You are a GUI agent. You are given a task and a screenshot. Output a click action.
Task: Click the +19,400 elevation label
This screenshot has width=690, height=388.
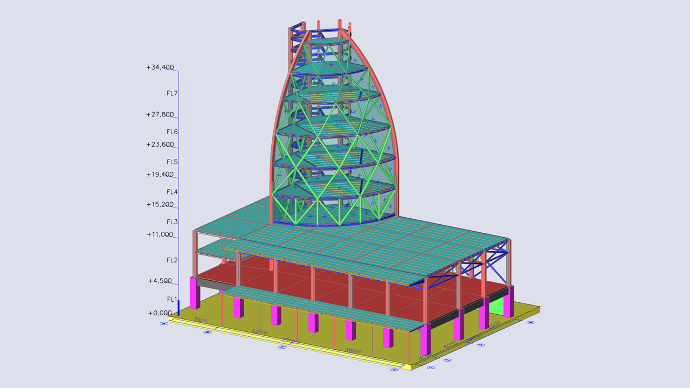pyautogui.click(x=160, y=175)
